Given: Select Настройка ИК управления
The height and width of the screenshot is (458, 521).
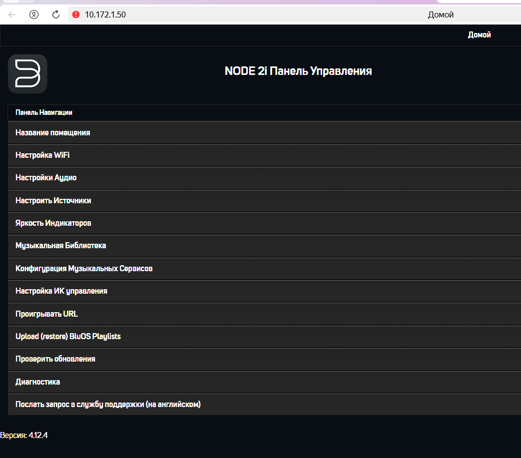Looking at the screenshot, I should [x=61, y=291].
